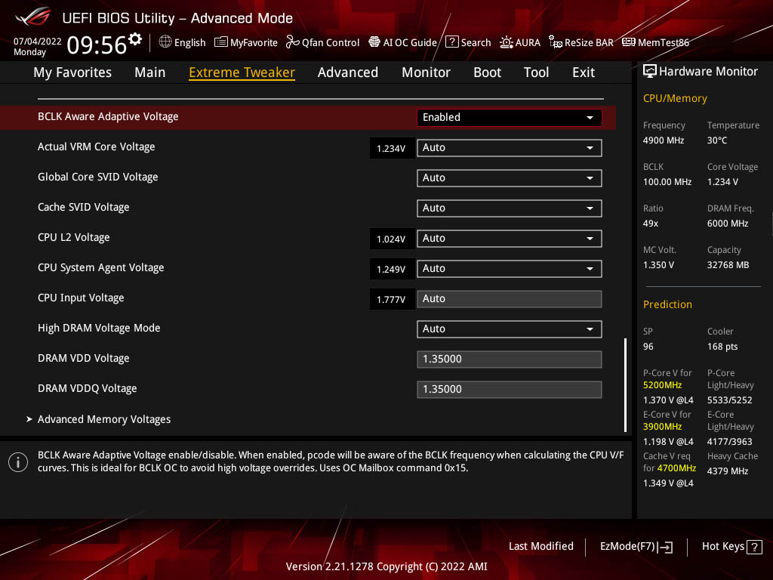Click the Qfan Control text label
The image size is (773, 580).
click(x=331, y=43)
